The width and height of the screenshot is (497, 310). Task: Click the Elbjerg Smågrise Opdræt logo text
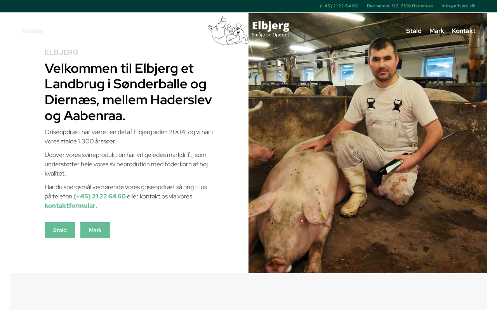271,29
